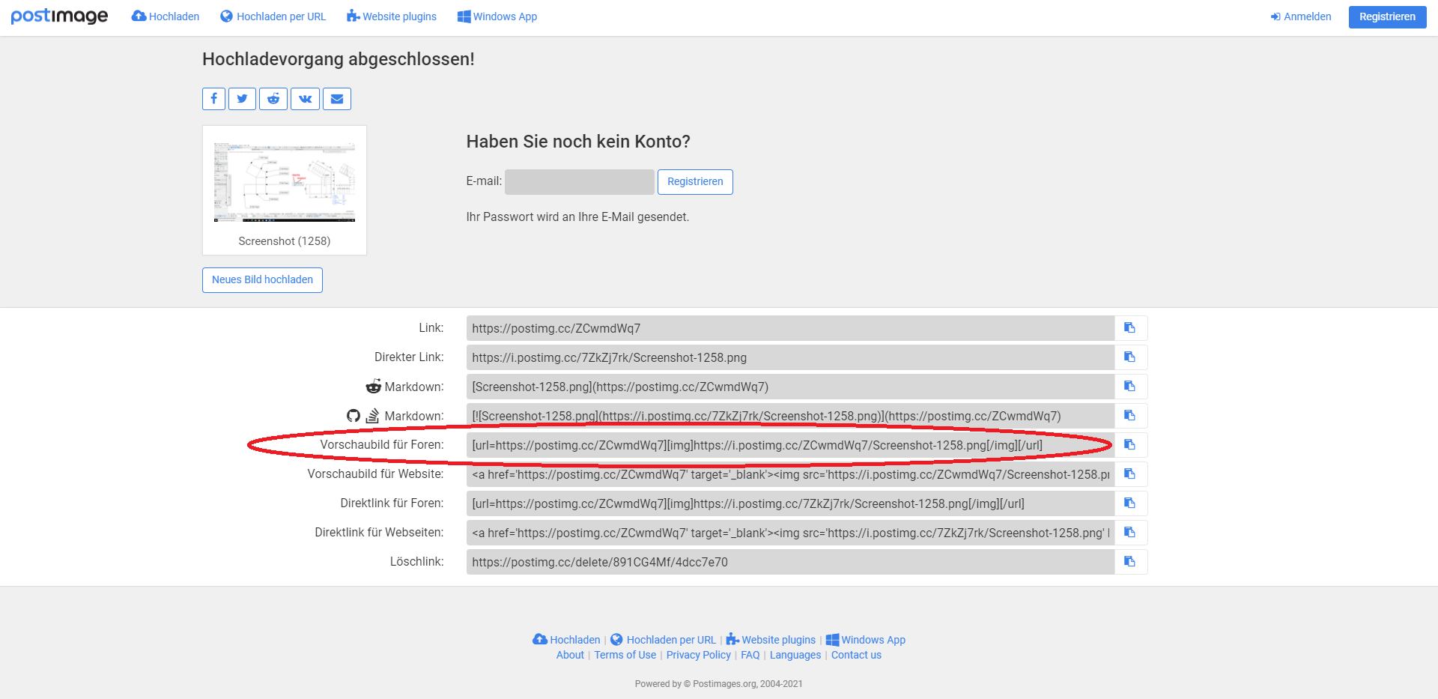Image resolution: width=1438 pixels, height=699 pixels.
Task: Select the Löschlink text field
Action: [x=790, y=562]
